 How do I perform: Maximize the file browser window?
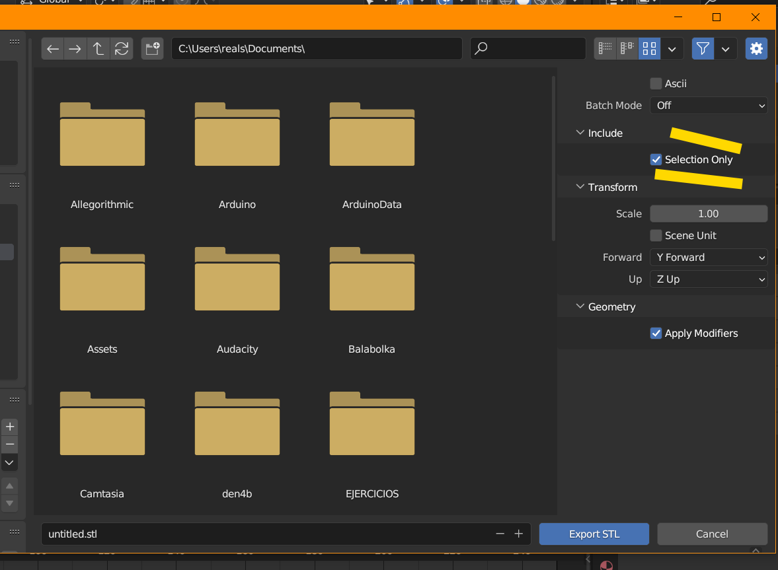point(717,17)
